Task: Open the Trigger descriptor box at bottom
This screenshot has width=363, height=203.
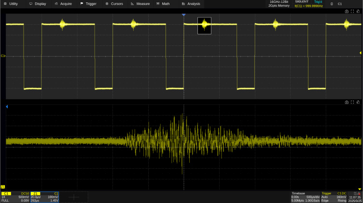Action: [x=334, y=197]
